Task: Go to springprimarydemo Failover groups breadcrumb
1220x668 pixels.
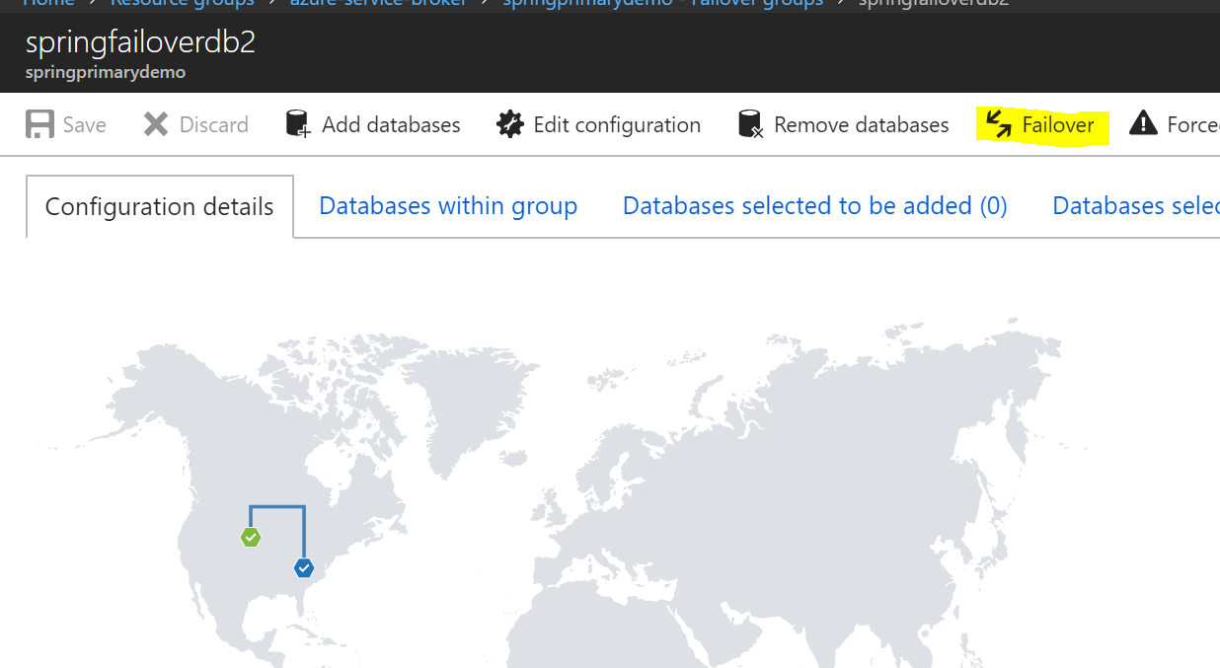Action: tap(662, 3)
